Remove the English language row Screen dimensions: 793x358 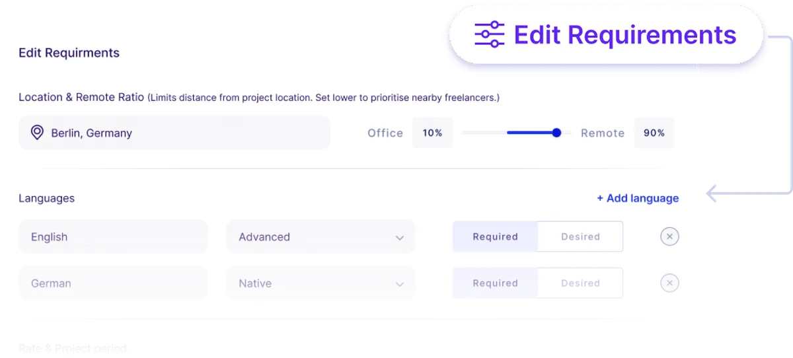(669, 236)
